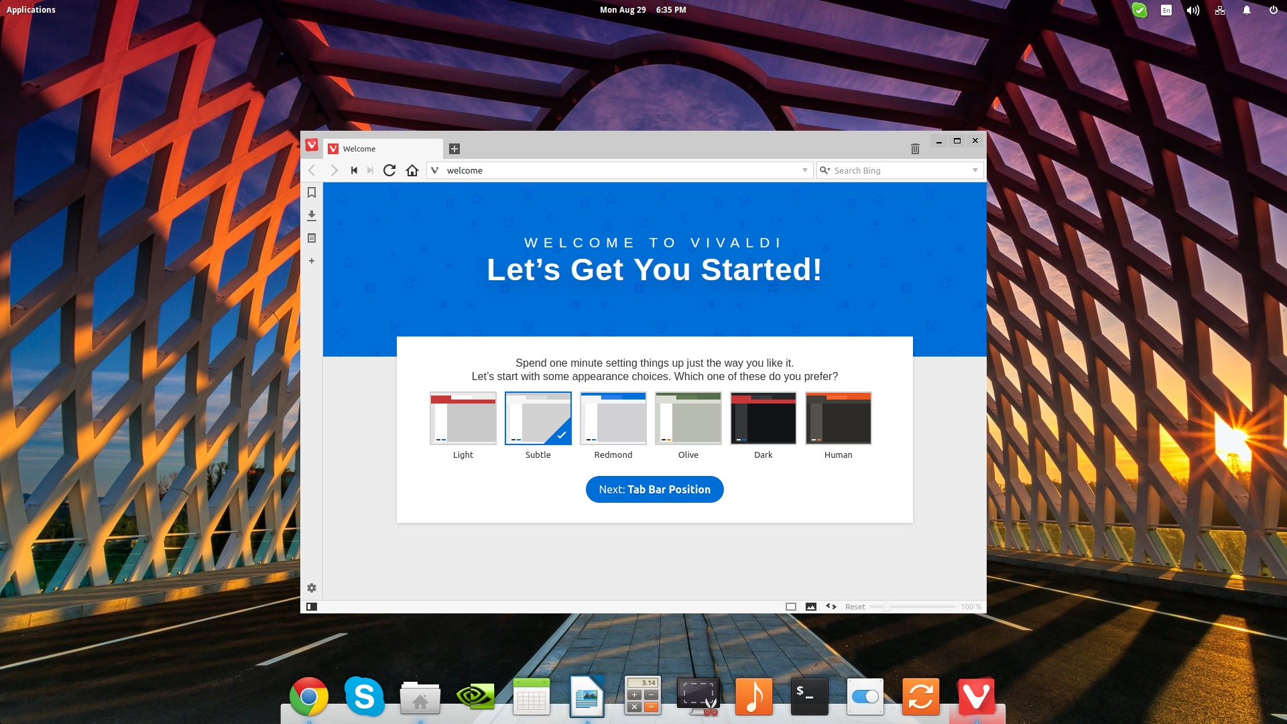Image resolution: width=1287 pixels, height=724 pixels.
Task: Launch Screenshot tool from the dock
Action: point(698,697)
